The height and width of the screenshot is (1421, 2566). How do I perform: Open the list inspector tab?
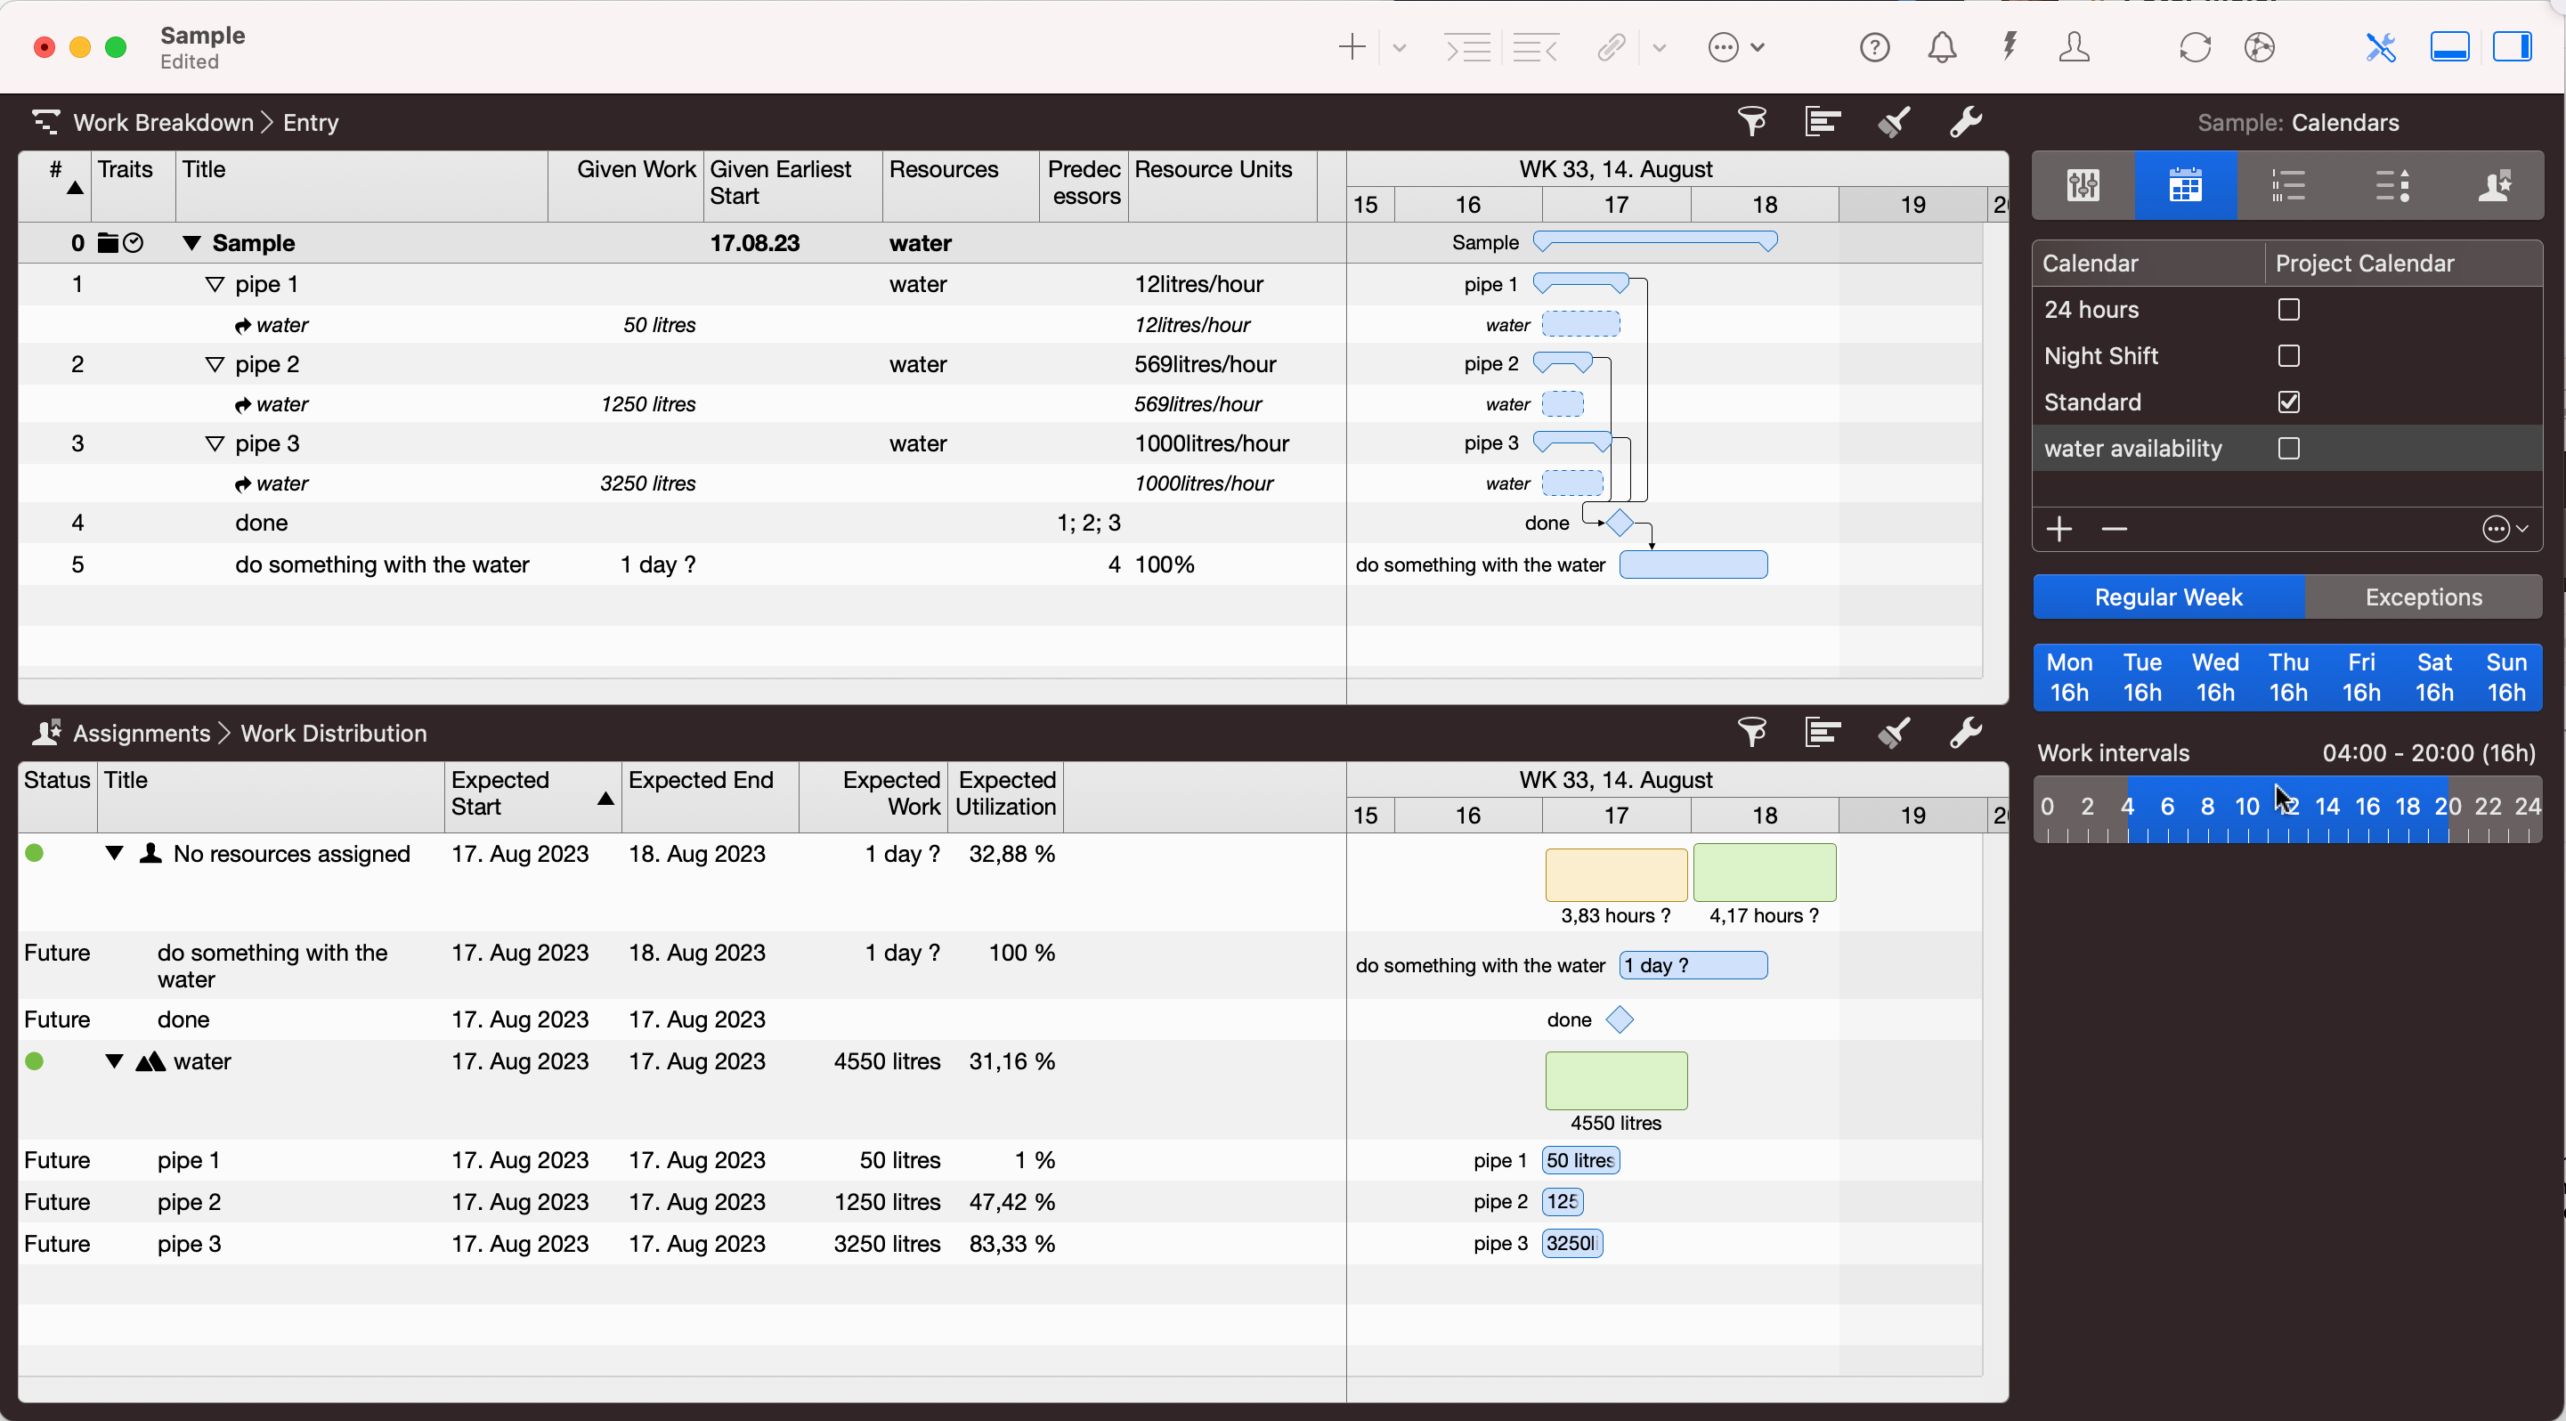tap(2288, 185)
